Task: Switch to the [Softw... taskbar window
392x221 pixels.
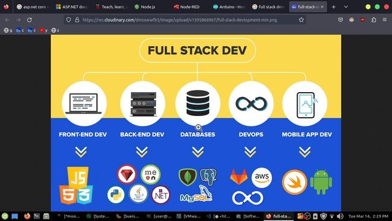Action: point(248,216)
